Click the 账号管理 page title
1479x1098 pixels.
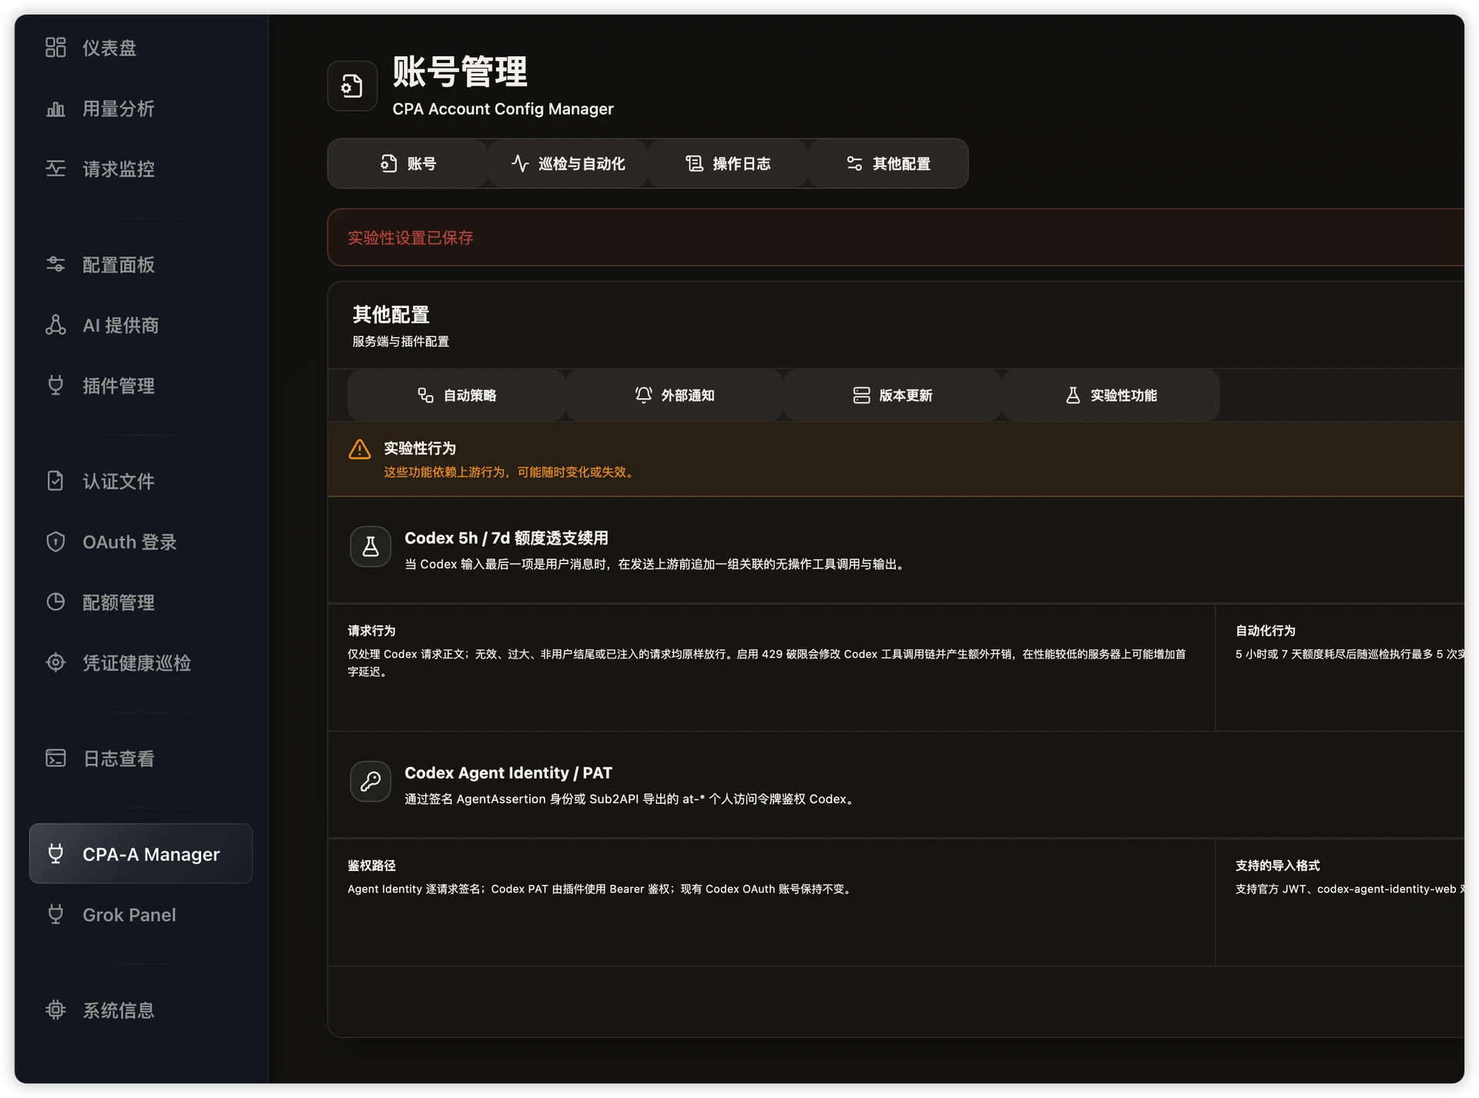[x=460, y=72]
